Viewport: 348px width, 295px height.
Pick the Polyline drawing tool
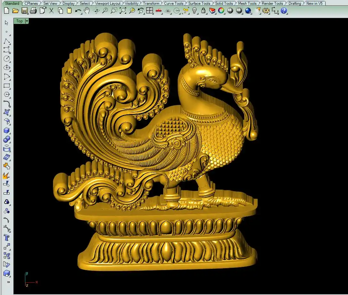tap(6, 42)
